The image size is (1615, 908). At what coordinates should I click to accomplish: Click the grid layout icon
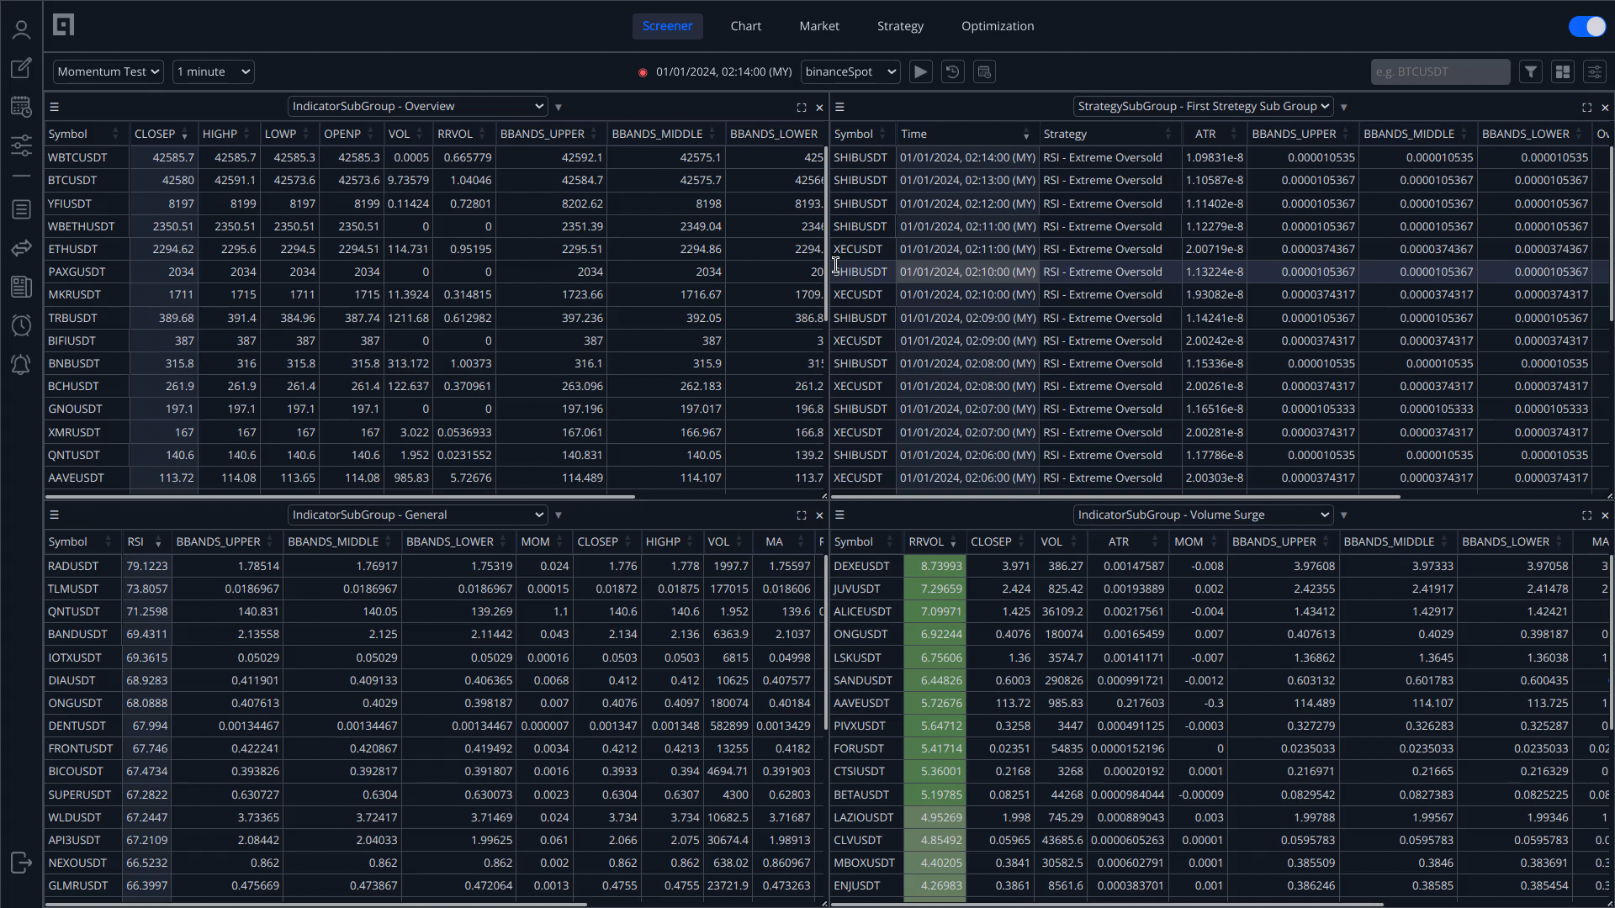pyautogui.click(x=1563, y=72)
